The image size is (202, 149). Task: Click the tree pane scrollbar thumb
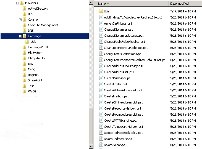tap(91, 126)
